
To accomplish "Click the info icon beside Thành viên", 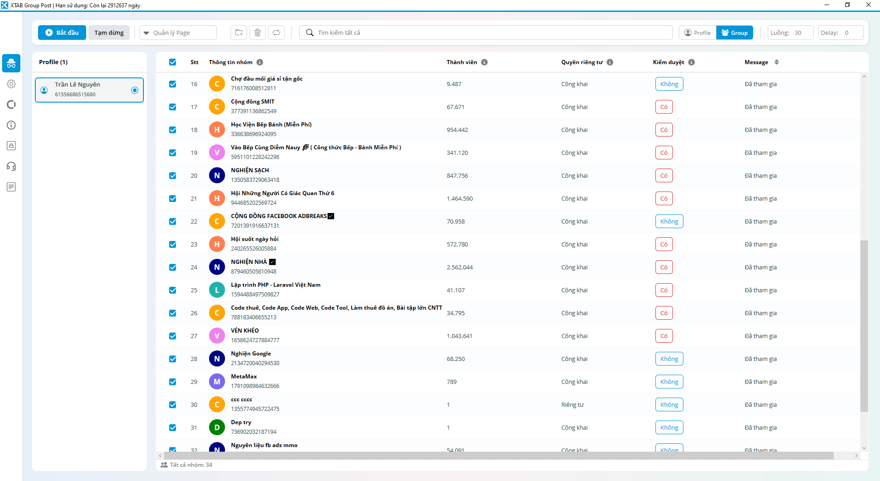I will pyautogui.click(x=484, y=62).
